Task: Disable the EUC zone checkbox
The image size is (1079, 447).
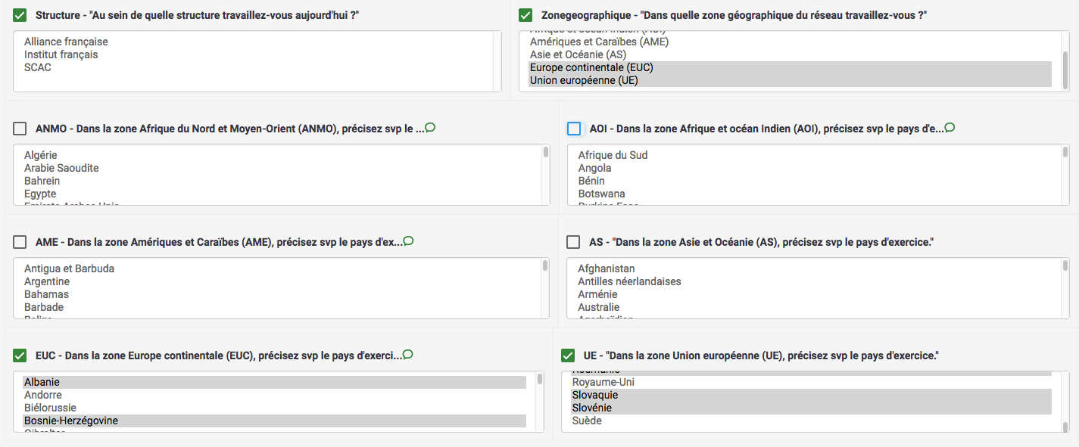Action: click(20, 355)
